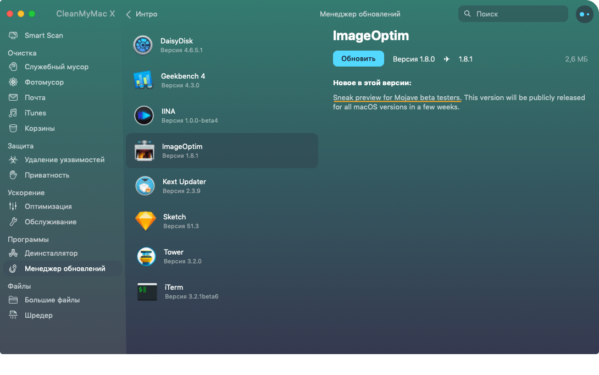Screen dimensions: 599x375
Task: Click the Шредер shredder icon
Action: pyautogui.click(x=13, y=315)
